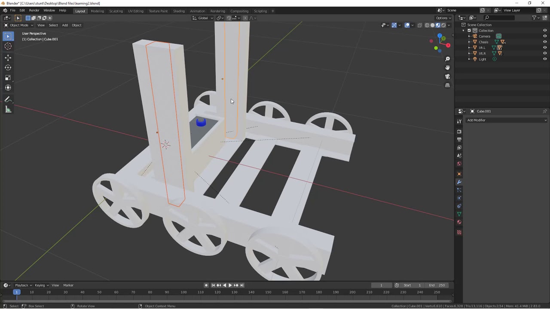Viewport: 550px width, 309px height.
Task: Activate the Move tool
Action: click(x=8, y=58)
